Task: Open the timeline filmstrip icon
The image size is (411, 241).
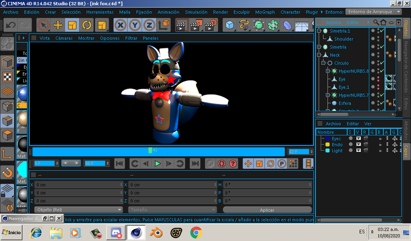Action: pos(308,164)
